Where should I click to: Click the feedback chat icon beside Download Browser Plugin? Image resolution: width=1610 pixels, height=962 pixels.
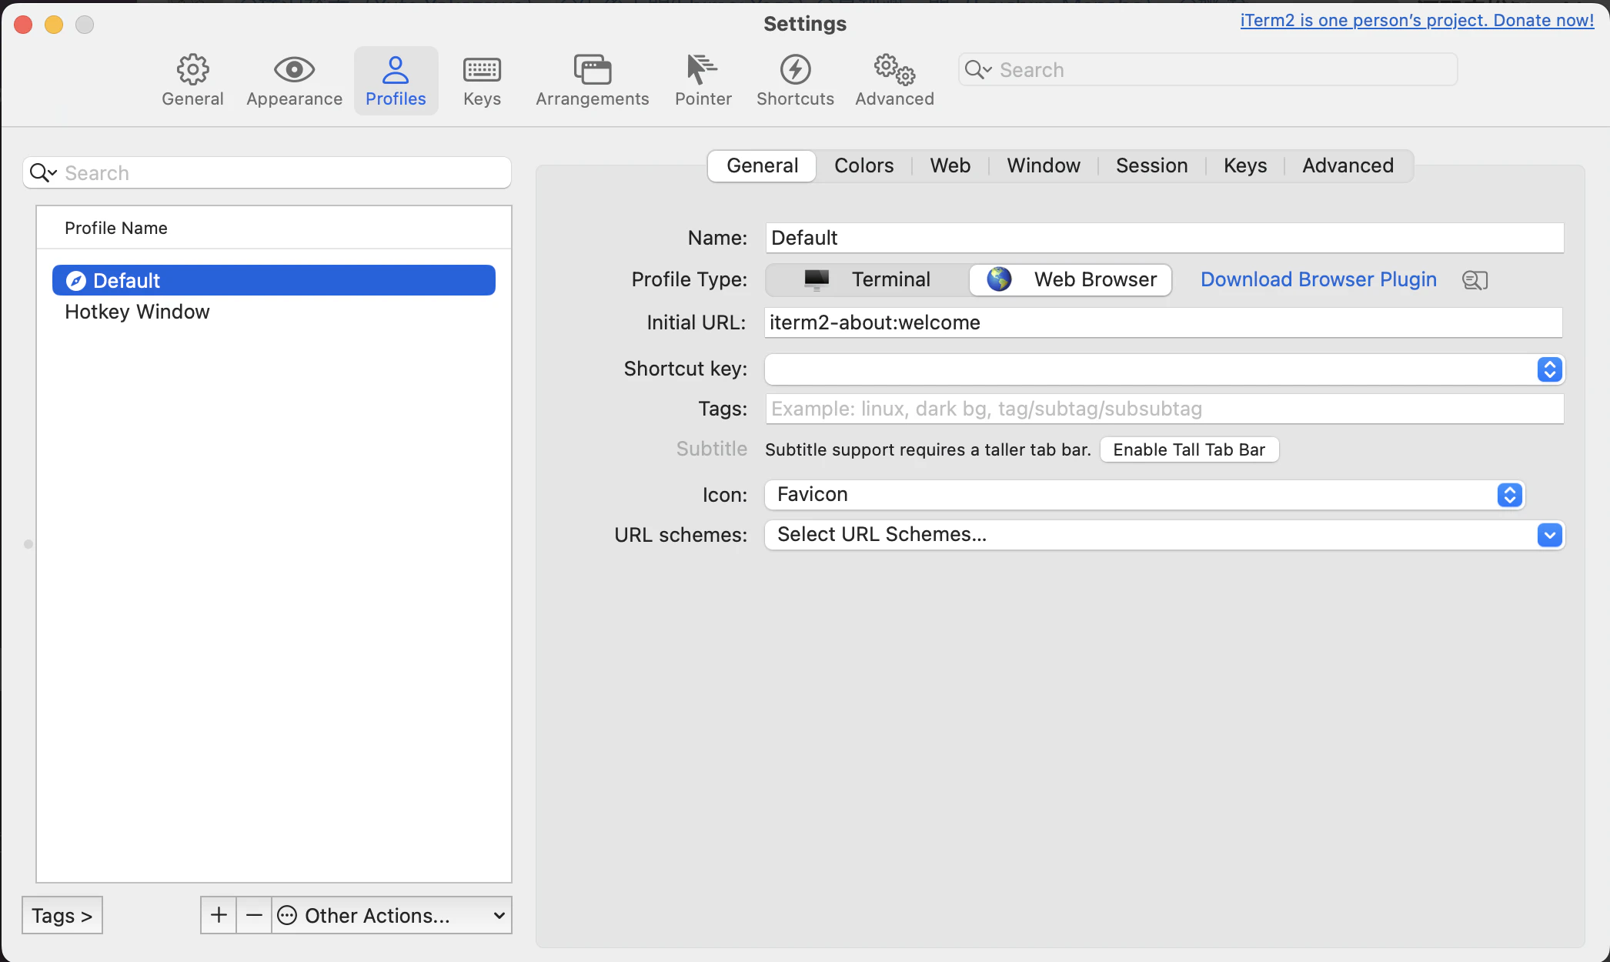[x=1475, y=280]
